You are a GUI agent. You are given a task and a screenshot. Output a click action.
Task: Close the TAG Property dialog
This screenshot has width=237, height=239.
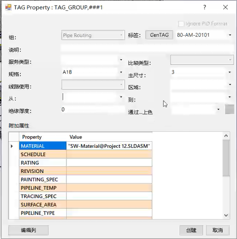[x=225, y=7]
